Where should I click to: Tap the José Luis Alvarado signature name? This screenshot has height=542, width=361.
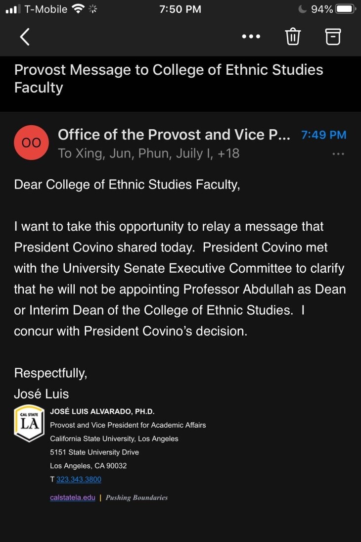tap(102, 411)
